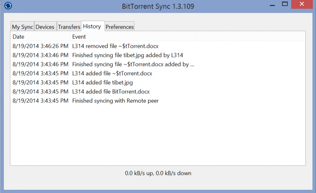The height and width of the screenshot is (193, 316).
Task: Click the BitTorrent Sync app icon in title bar
Action: click(x=8, y=6)
